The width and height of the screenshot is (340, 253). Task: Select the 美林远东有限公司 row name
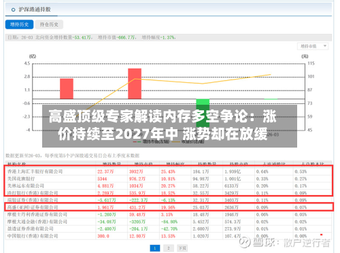pos(26,186)
